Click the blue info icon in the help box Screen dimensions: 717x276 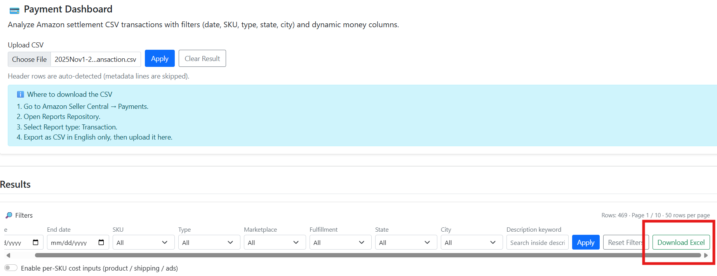click(21, 94)
